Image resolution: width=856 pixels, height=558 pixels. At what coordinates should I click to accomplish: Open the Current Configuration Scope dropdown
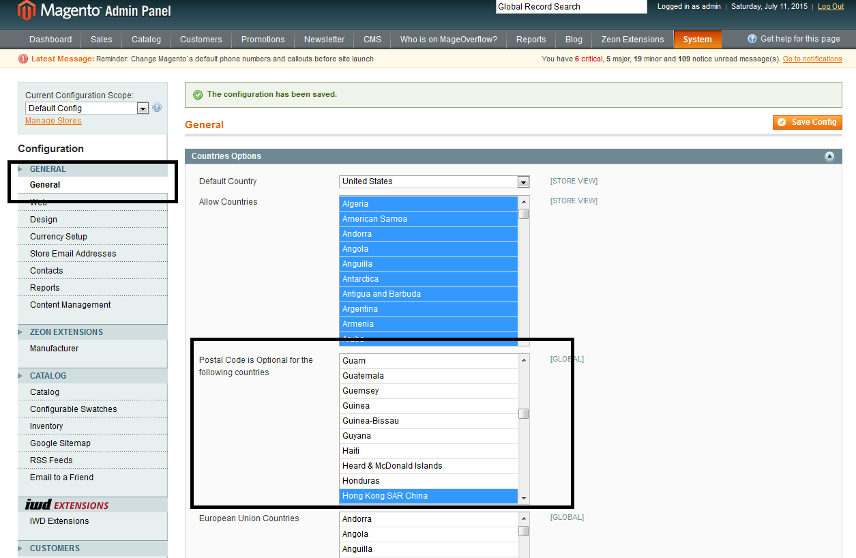(x=142, y=107)
